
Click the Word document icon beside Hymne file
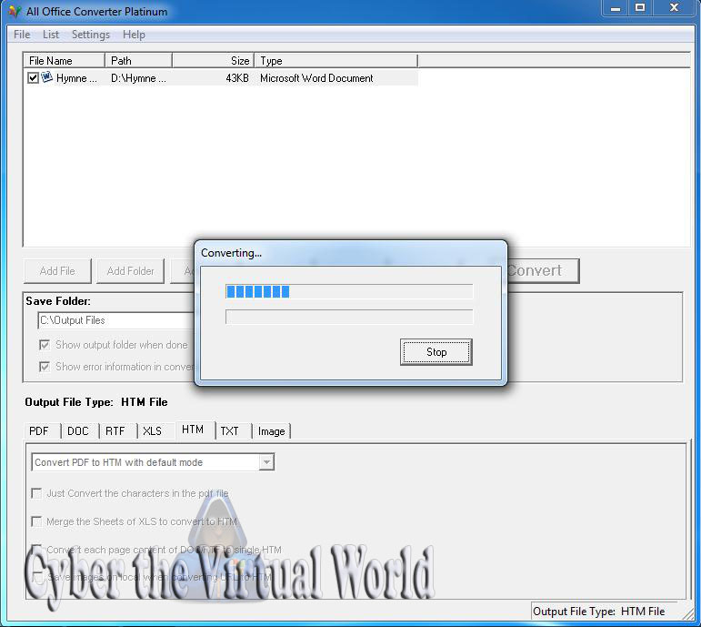[46, 77]
